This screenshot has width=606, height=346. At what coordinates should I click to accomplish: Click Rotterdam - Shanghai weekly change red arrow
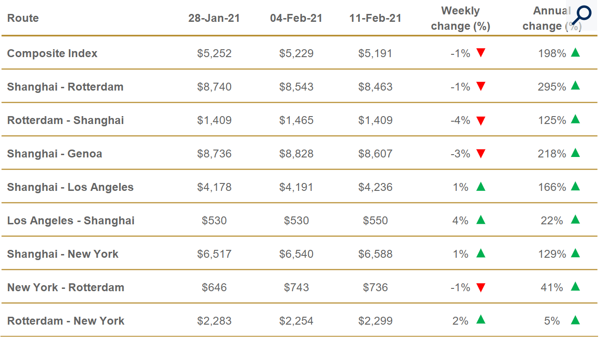(x=481, y=121)
